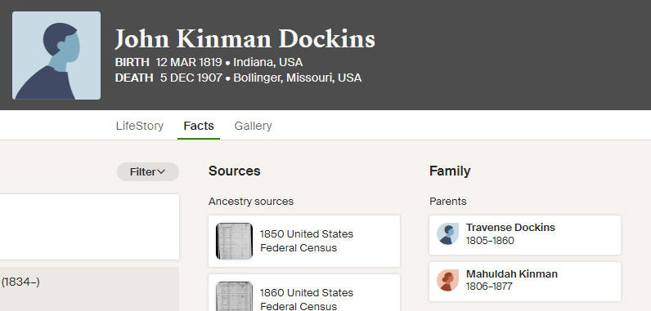651x311 pixels.
Task: Click the Ancestry sources label
Action: tap(251, 202)
